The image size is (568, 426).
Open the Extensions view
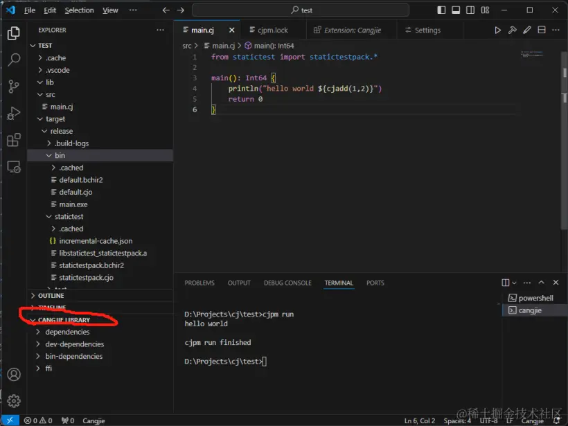[14, 140]
